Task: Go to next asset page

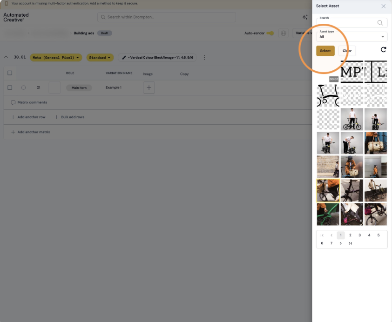Action: (341, 243)
